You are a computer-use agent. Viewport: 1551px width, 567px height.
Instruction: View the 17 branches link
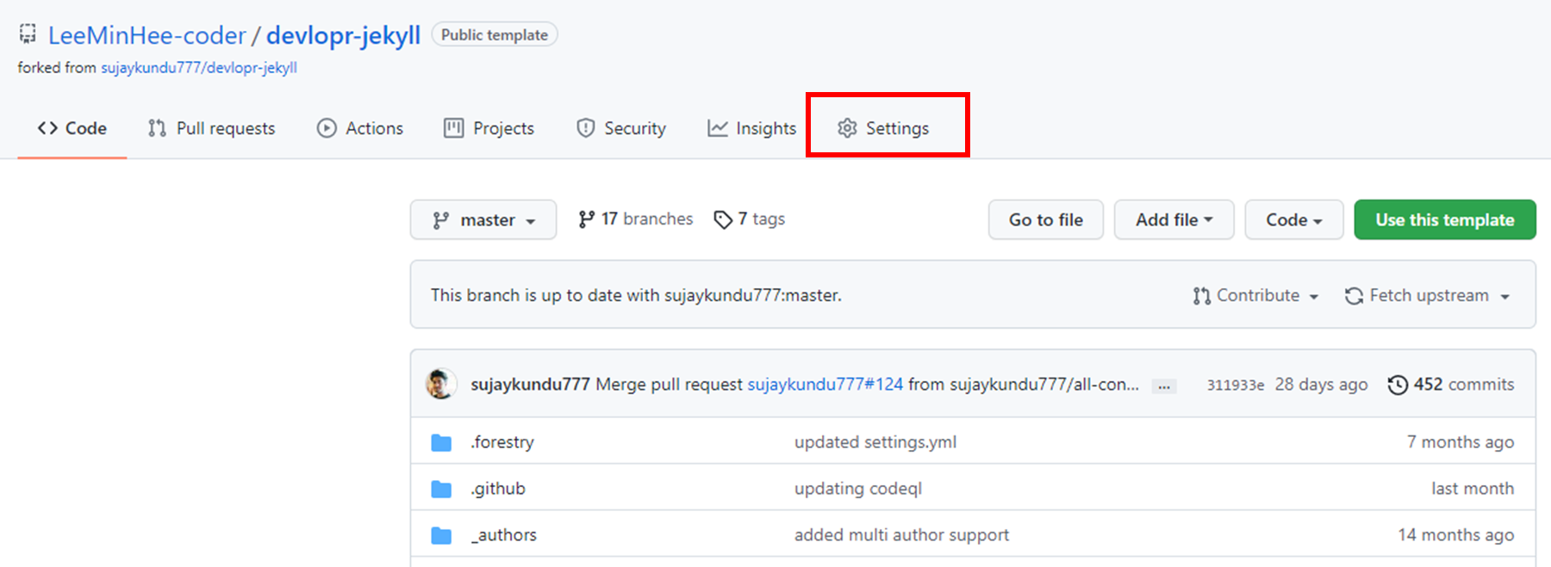pyautogui.click(x=636, y=219)
